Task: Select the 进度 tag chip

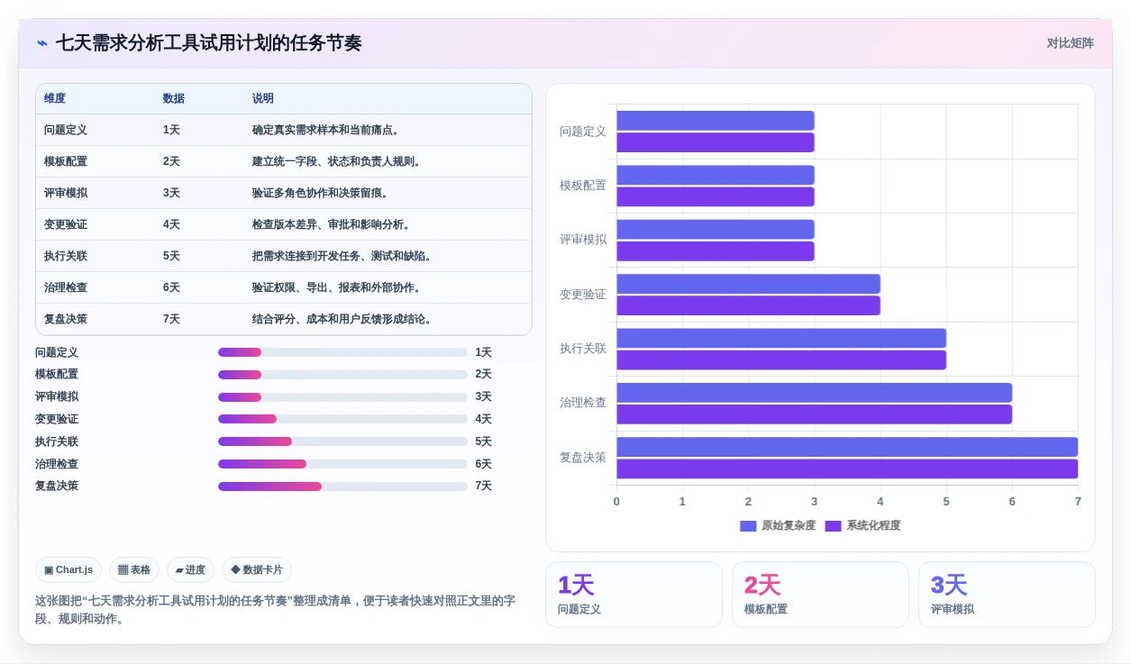Action: coord(190,569)
